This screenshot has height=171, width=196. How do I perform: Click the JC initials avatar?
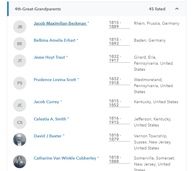20,105
